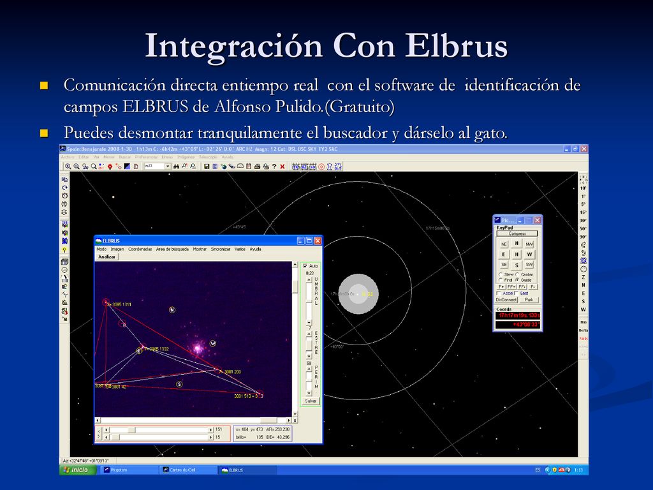Viewport: 653px width, 490px height.
Task: Click zoom in icon in Cartes du Ciel toolbar
Action: pos(68,167)
